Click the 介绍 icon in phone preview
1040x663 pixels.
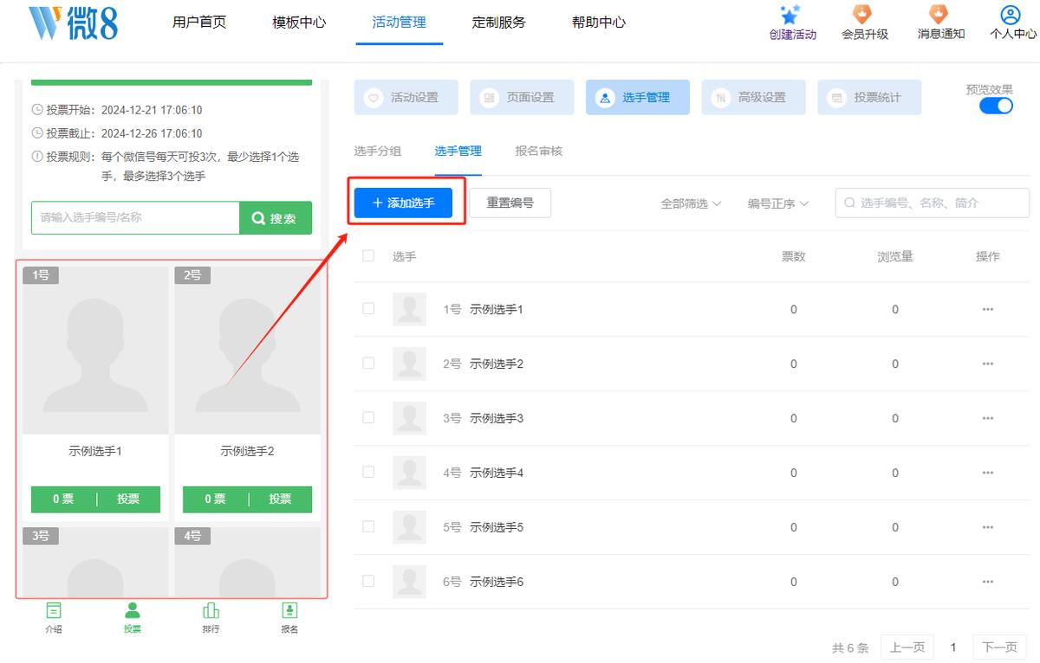54,610
